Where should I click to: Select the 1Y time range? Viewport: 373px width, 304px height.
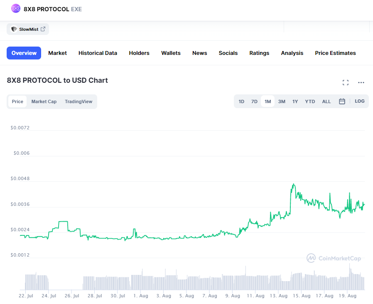coord(295,101)
